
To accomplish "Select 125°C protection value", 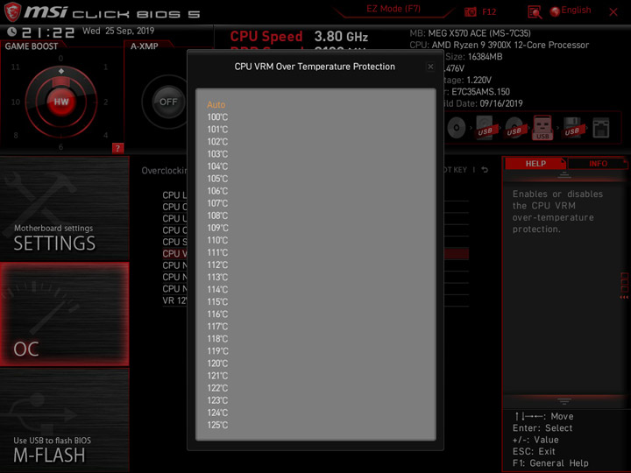I will (x=217, y=425).
